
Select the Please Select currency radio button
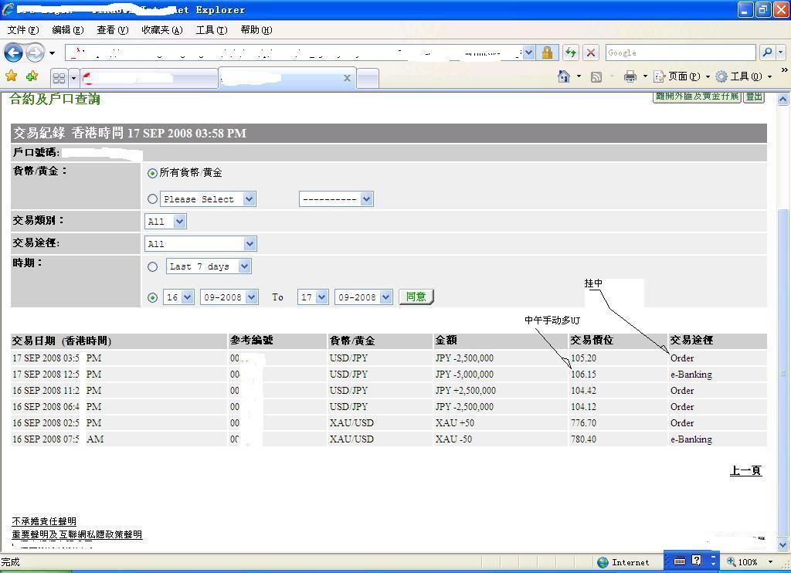pos(152,198)
